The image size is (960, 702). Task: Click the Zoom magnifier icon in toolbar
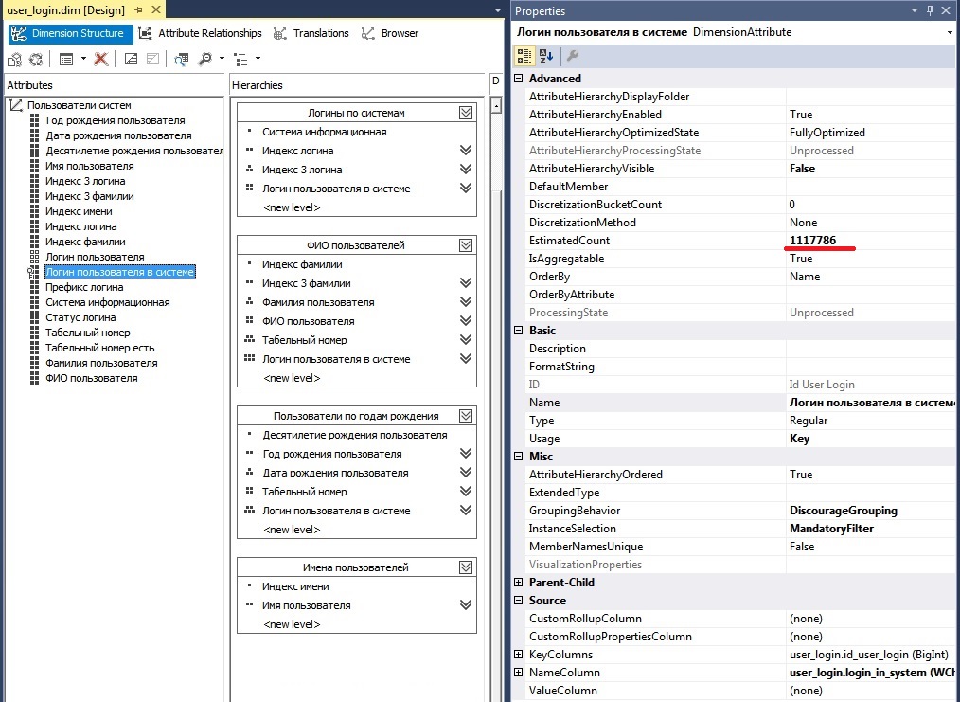click(x=204, y=59)
